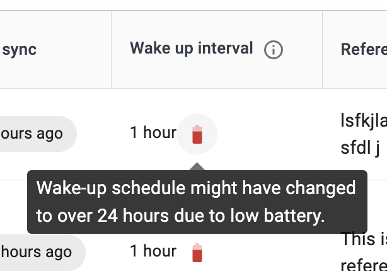Click the "This is" reference text in second row

(364, 239)
